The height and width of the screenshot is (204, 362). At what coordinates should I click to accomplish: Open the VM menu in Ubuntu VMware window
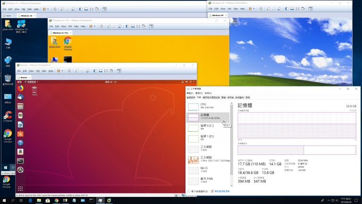(x=38, y=71)
